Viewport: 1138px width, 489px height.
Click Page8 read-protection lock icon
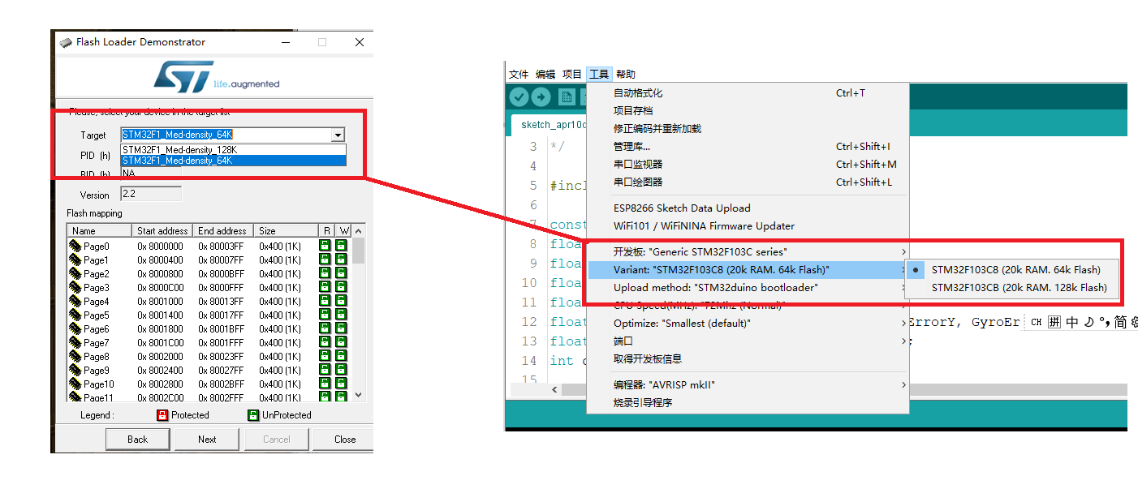(x=325, y=356)
